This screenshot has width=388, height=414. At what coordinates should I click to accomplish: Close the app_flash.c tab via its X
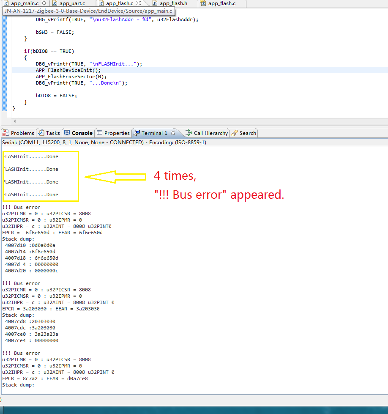139,3
